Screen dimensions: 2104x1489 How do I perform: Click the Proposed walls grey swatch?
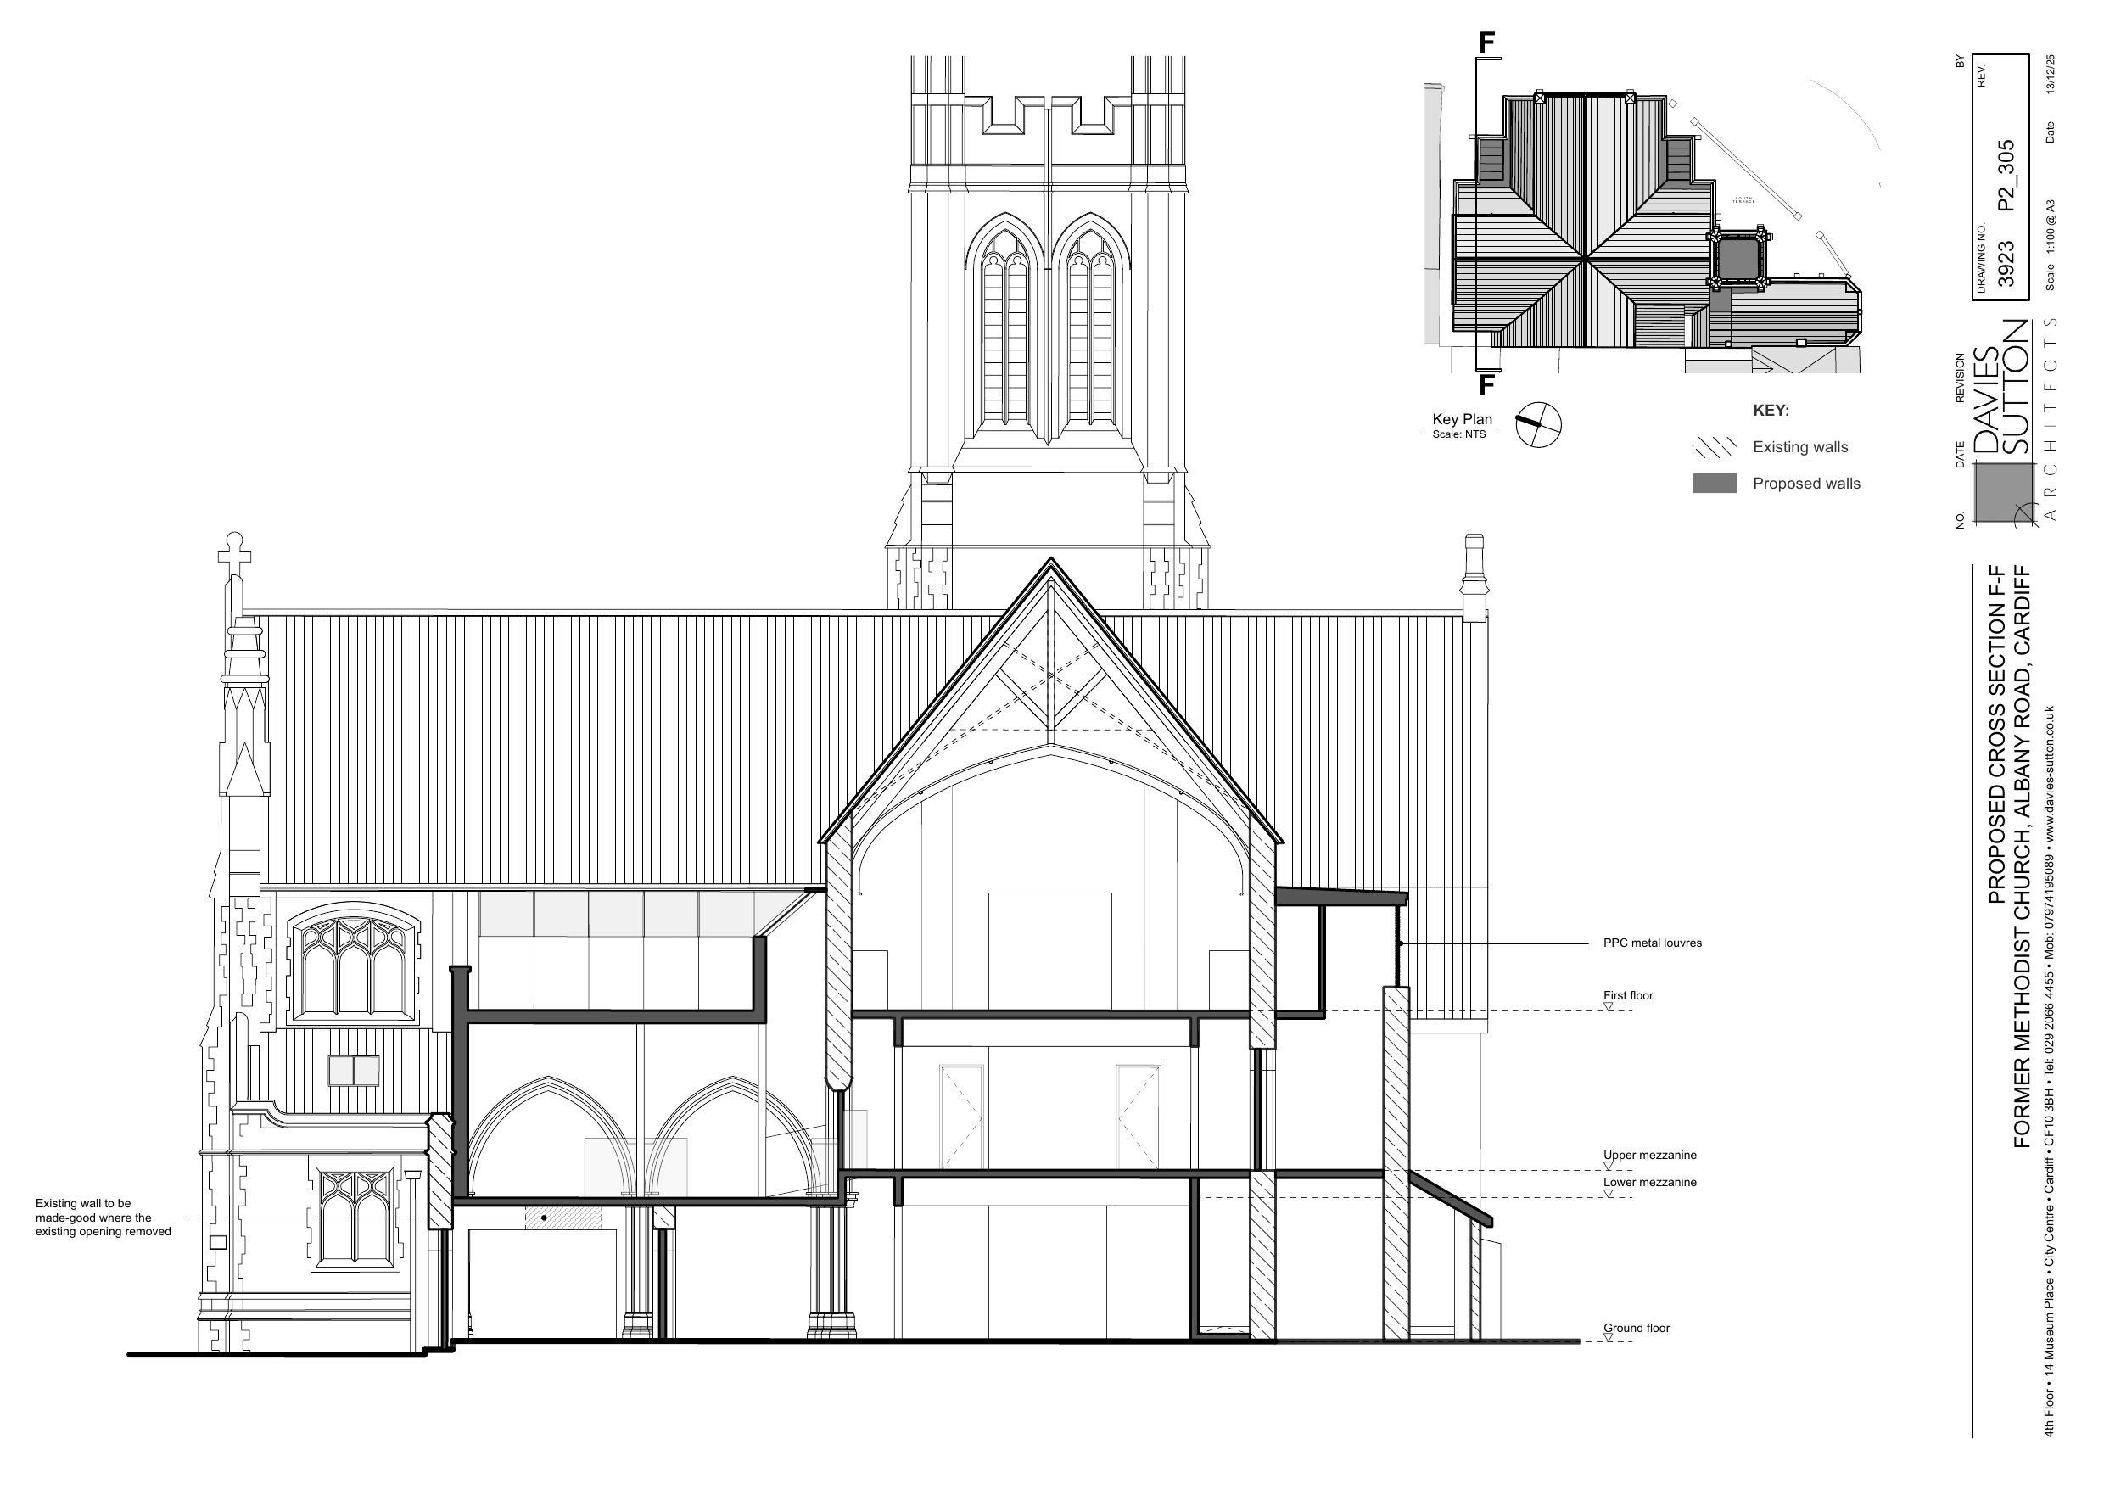click(x=1715, y=484)
